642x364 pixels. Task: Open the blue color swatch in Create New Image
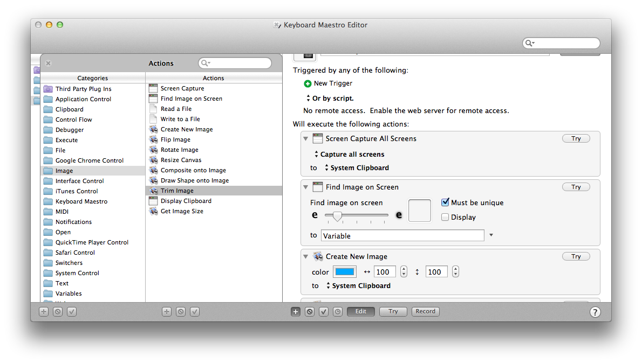345,272
